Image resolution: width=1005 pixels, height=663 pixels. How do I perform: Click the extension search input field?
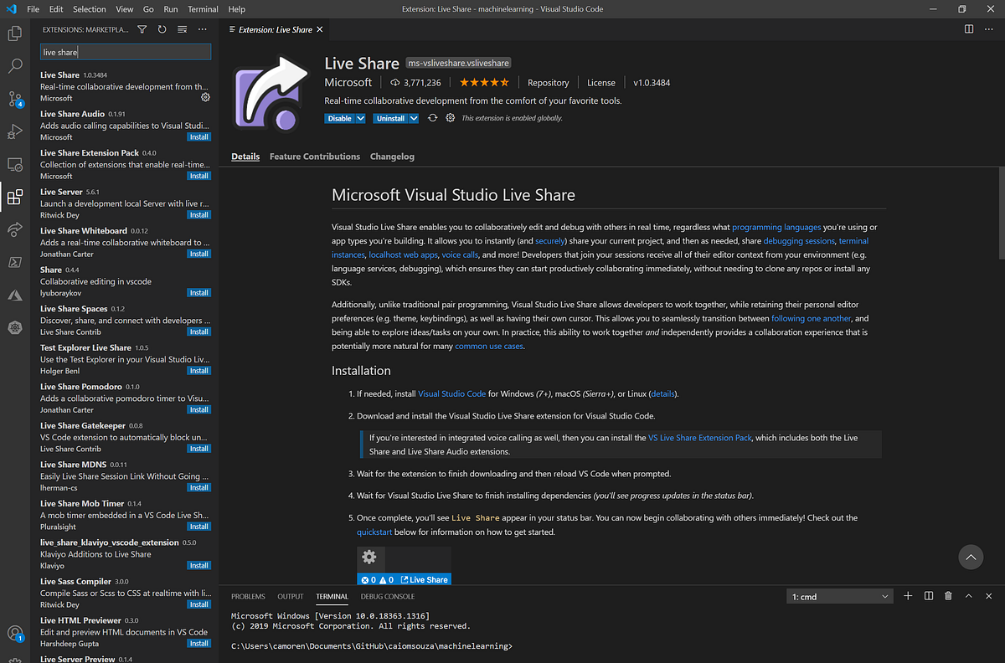pos(124,51)
